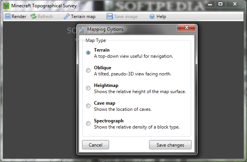Click 'Shows the location of caves.' text
The height and width of the screenshot is (162, 247).
click(123, 109)
